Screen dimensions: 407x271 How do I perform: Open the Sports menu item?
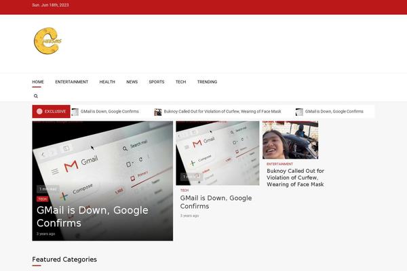point(157,82)
